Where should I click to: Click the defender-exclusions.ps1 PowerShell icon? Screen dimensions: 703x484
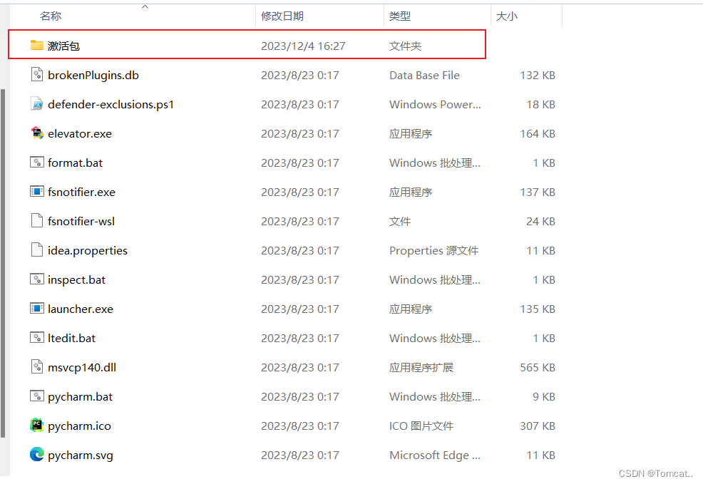pyautogui.click(x=37, y=103)
